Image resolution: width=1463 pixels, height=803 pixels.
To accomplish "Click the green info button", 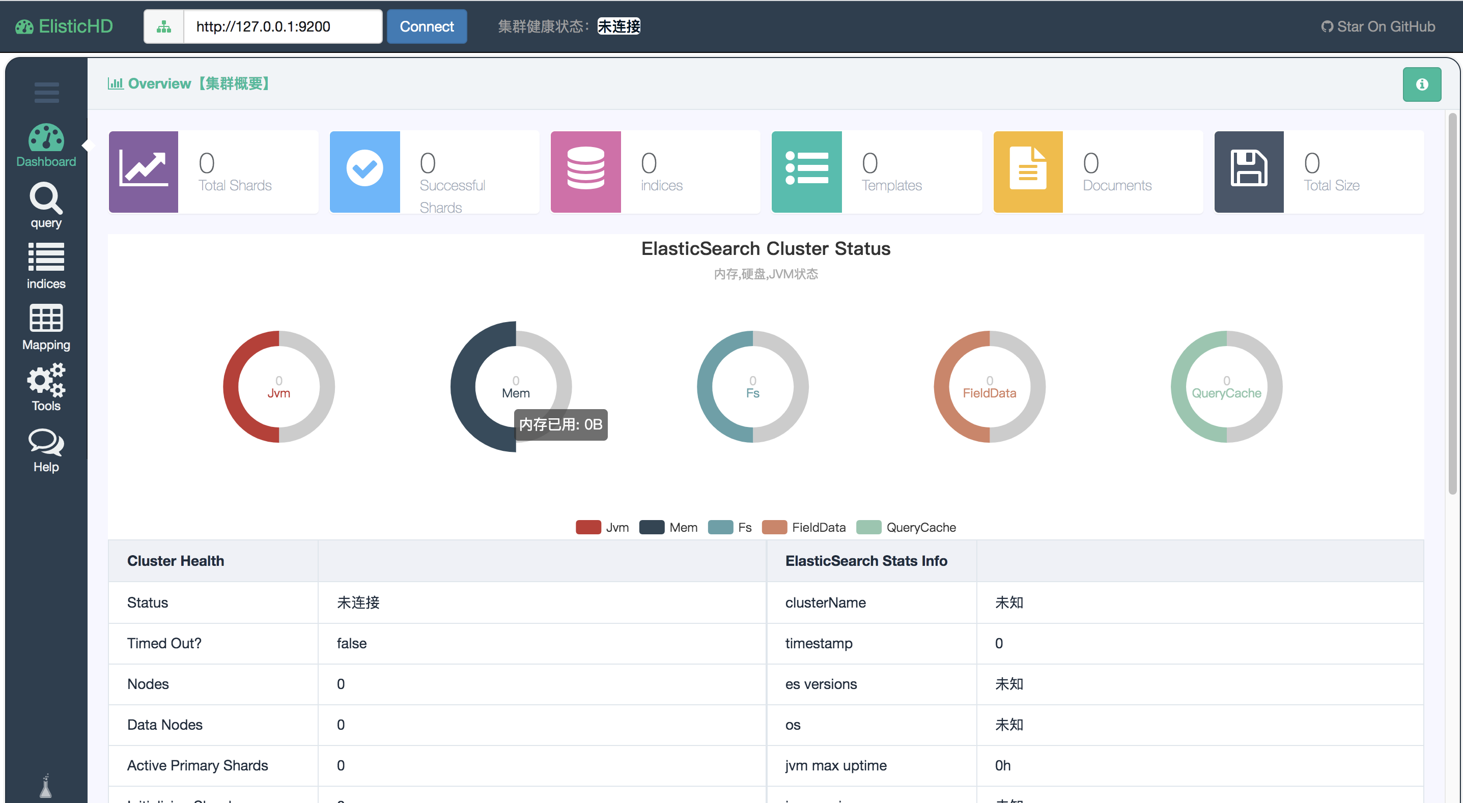I will [x=1422, y=84].
